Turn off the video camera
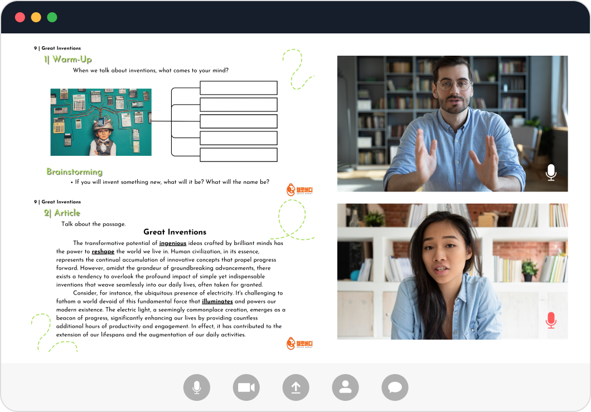 pos(246,388)
